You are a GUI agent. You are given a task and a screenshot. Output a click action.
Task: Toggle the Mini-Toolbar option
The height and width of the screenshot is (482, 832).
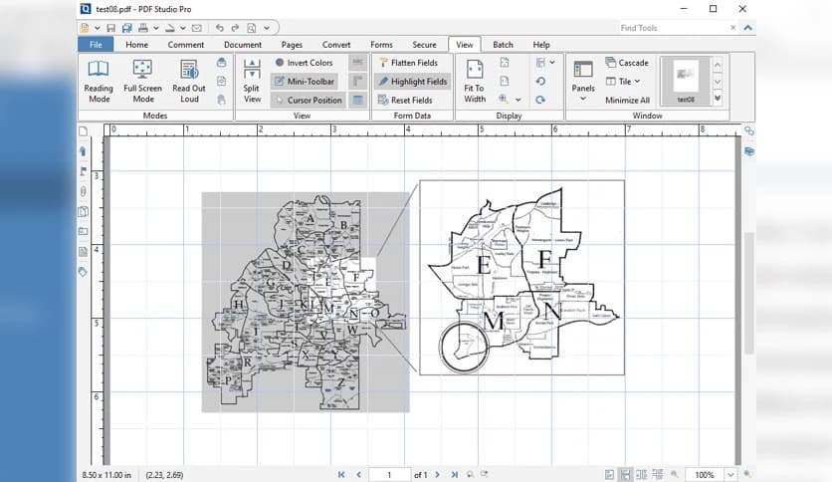click(x=305, y=82)
